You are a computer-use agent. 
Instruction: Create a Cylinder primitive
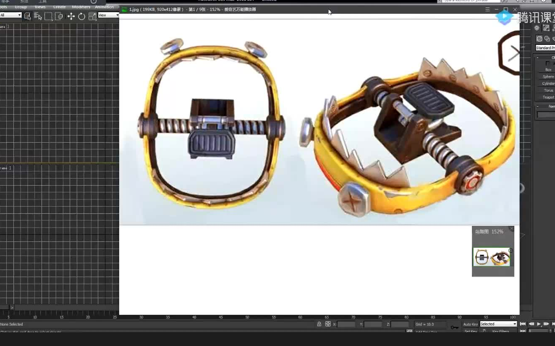pyautogui.click(x=548, y=83)
